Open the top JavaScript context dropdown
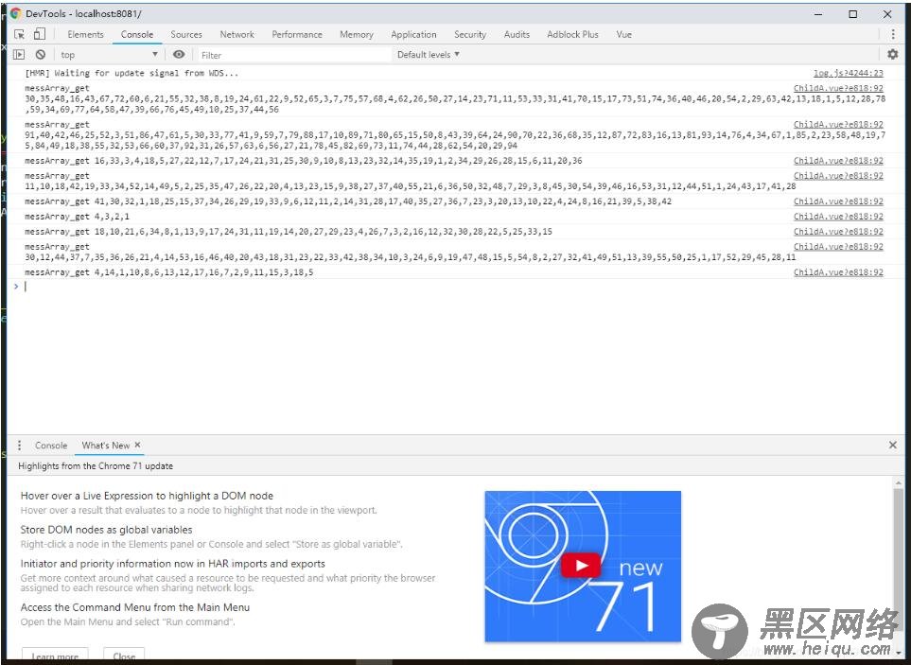The width and height of the screenshot is (911, 665). [109, 55]
